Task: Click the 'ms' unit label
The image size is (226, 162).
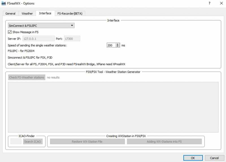Action: 123,45
